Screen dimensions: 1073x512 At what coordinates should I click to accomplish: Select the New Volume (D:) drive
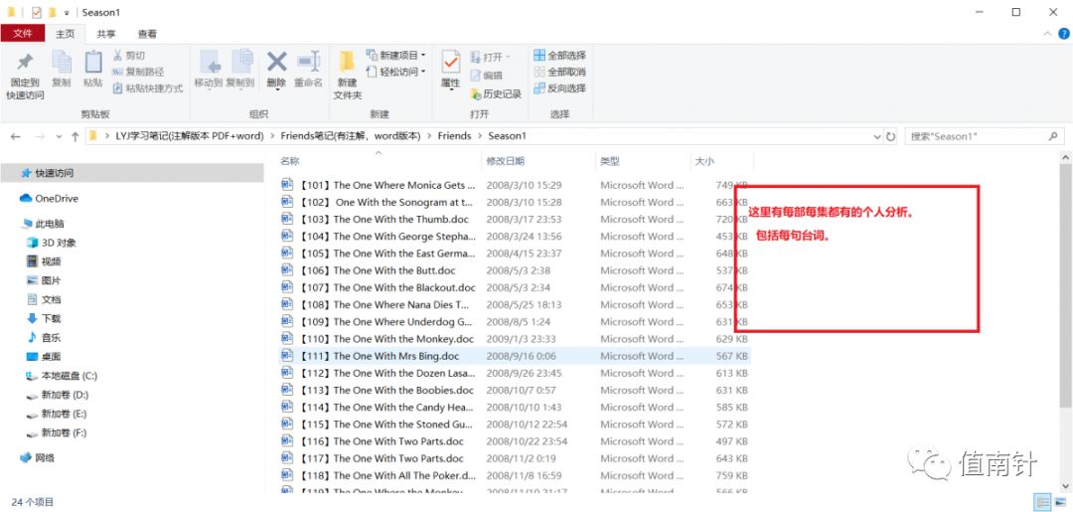click(58, 395)
